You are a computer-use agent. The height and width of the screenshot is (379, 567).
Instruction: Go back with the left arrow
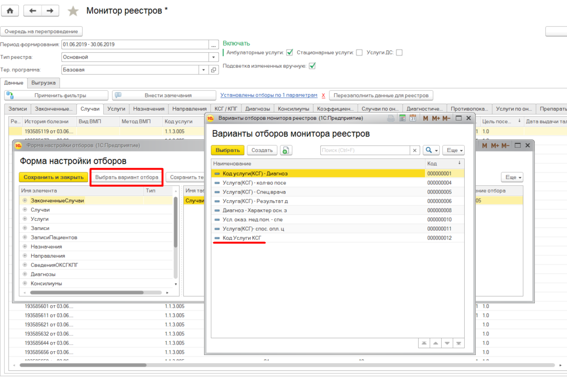click(x=33, y=11)
